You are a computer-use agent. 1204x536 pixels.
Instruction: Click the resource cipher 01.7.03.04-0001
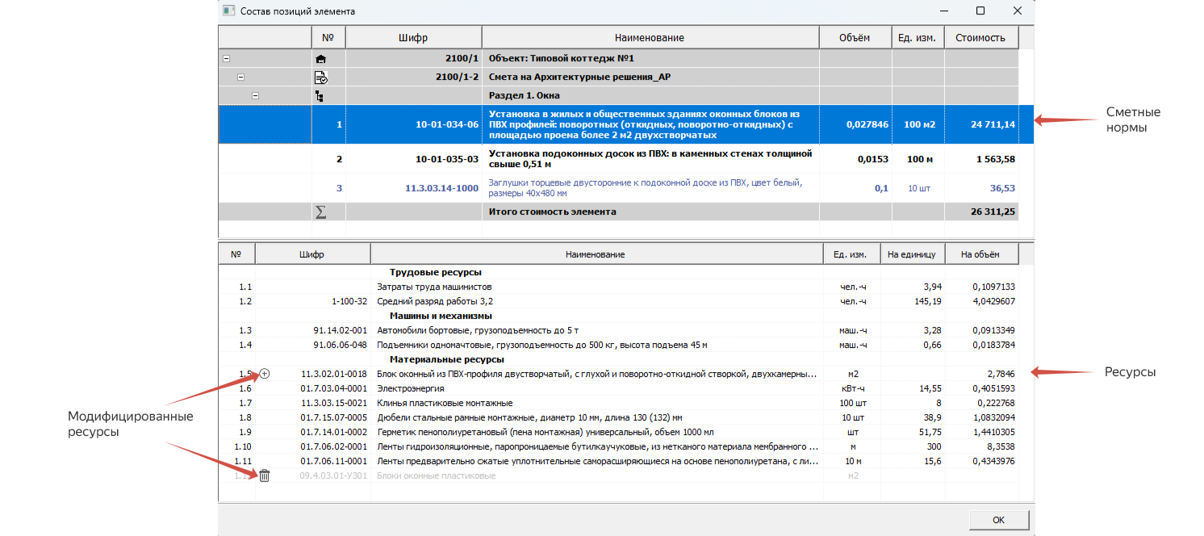pos(333,388)
